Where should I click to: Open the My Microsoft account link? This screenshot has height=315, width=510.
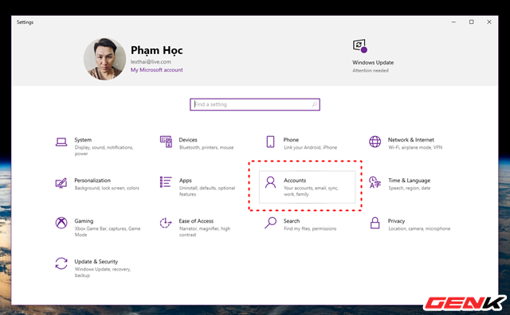tap(156, 70)
